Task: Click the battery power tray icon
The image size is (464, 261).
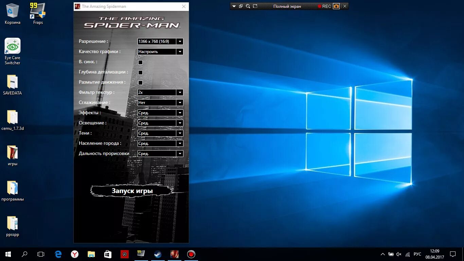Action: pyautogui.click(x=391, y=254)
